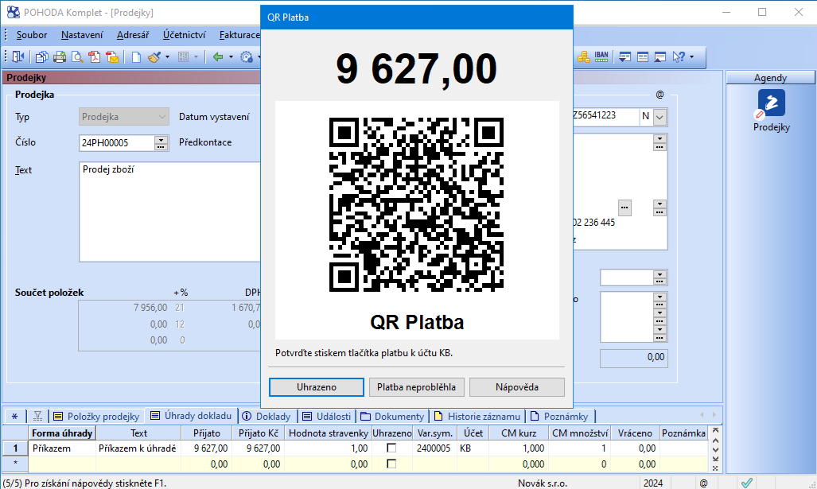817x489 pixels.
Task: Open the help pointer dropdown arrow
Action: (691, 56)
